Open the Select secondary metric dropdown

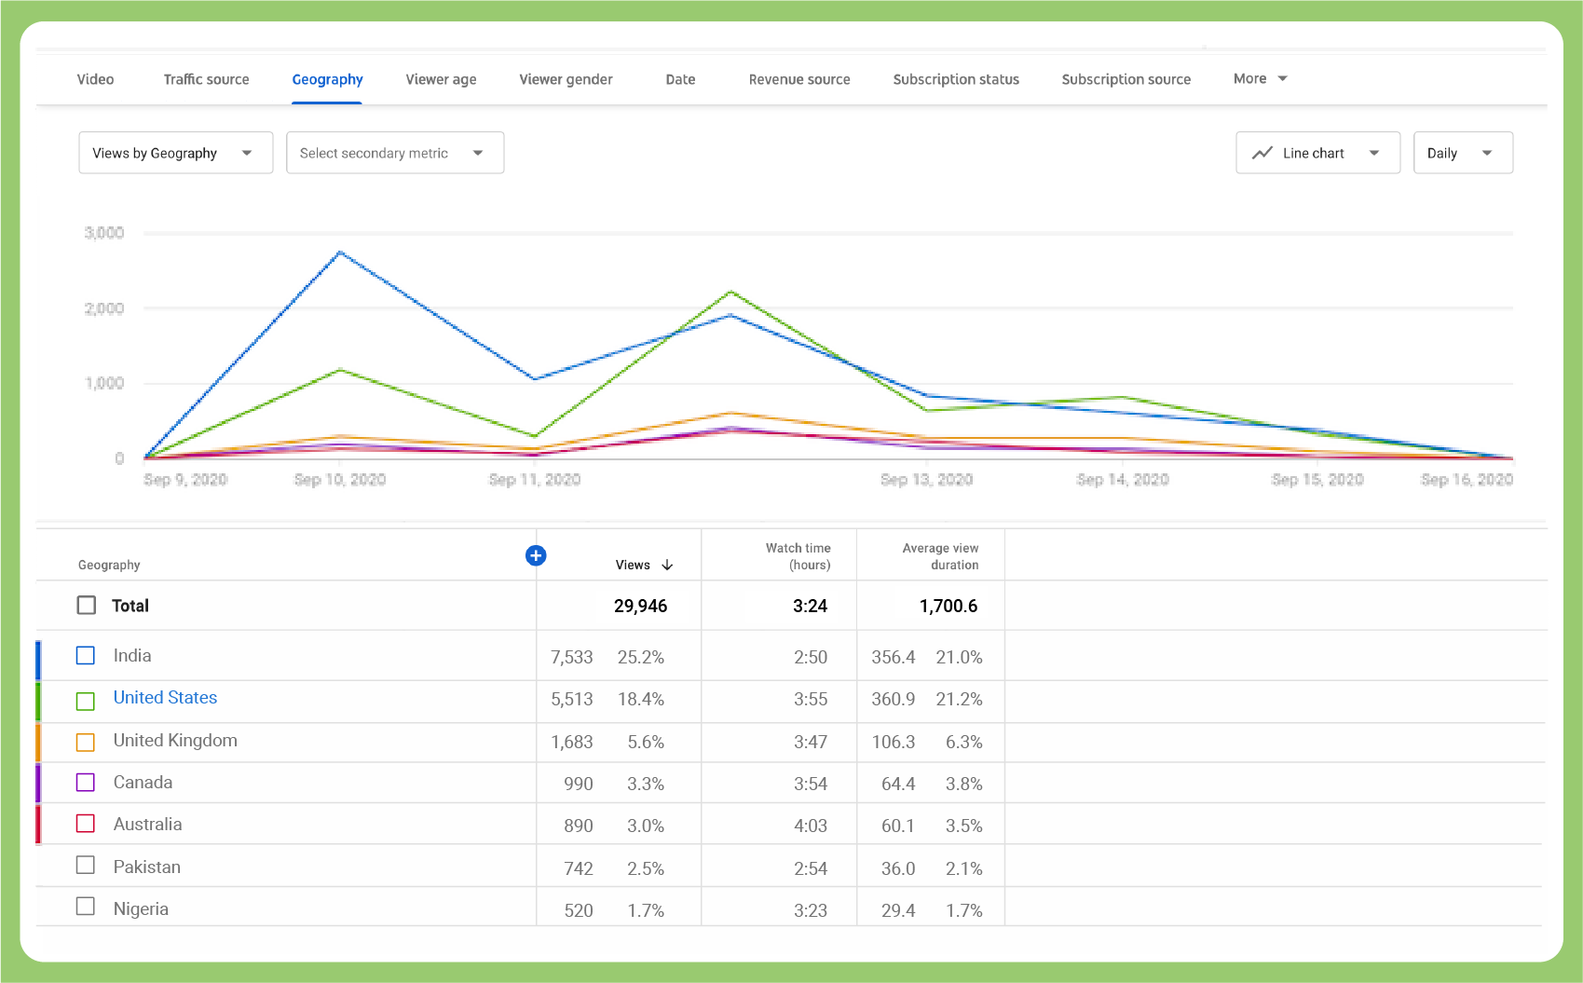coord(395,153)
